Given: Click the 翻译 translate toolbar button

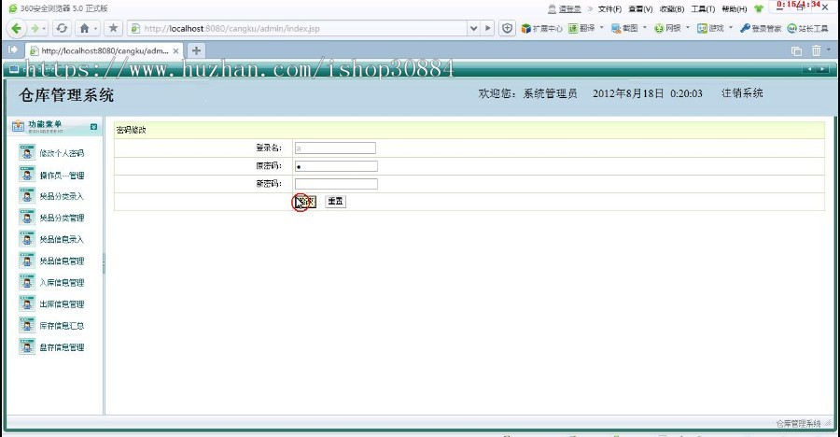Looking at the screenshot, I should coord(581,28).
